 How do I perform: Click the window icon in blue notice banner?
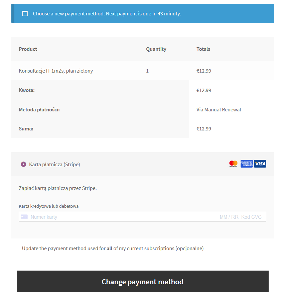pos(25,14)
